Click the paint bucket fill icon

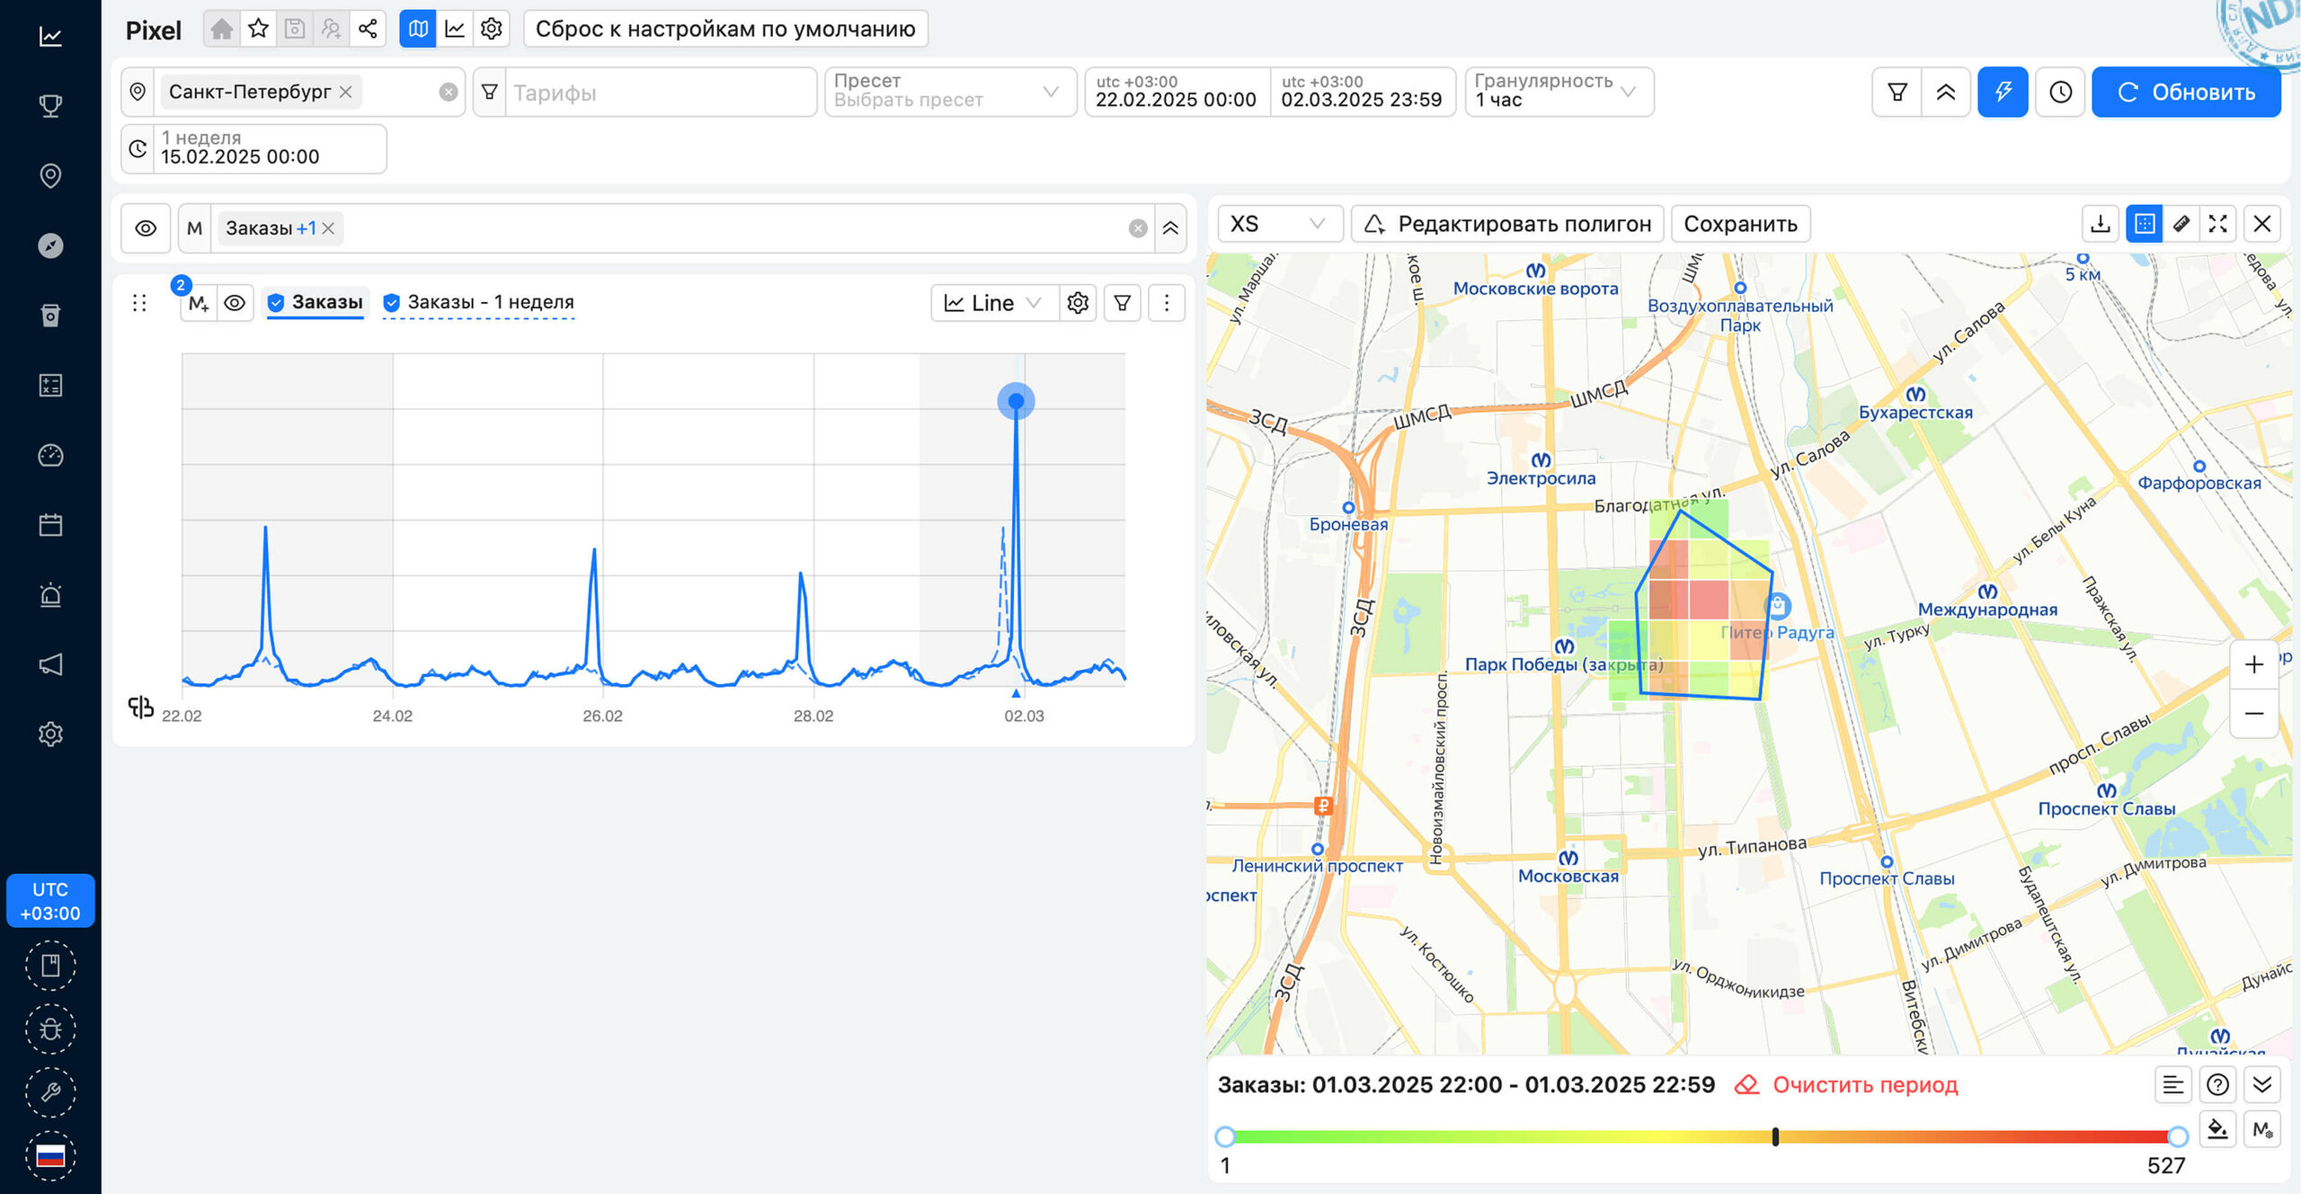click(x=2217, y=1129)
